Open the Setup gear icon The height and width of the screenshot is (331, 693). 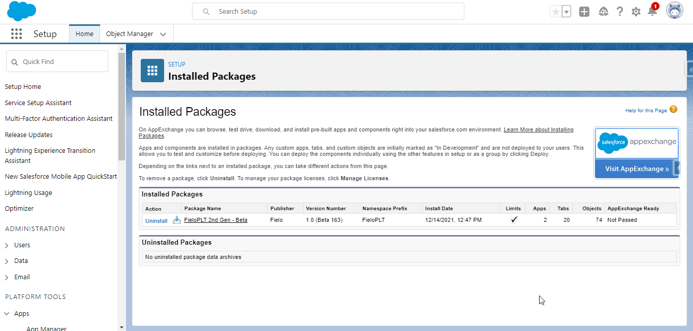(636, 12)
